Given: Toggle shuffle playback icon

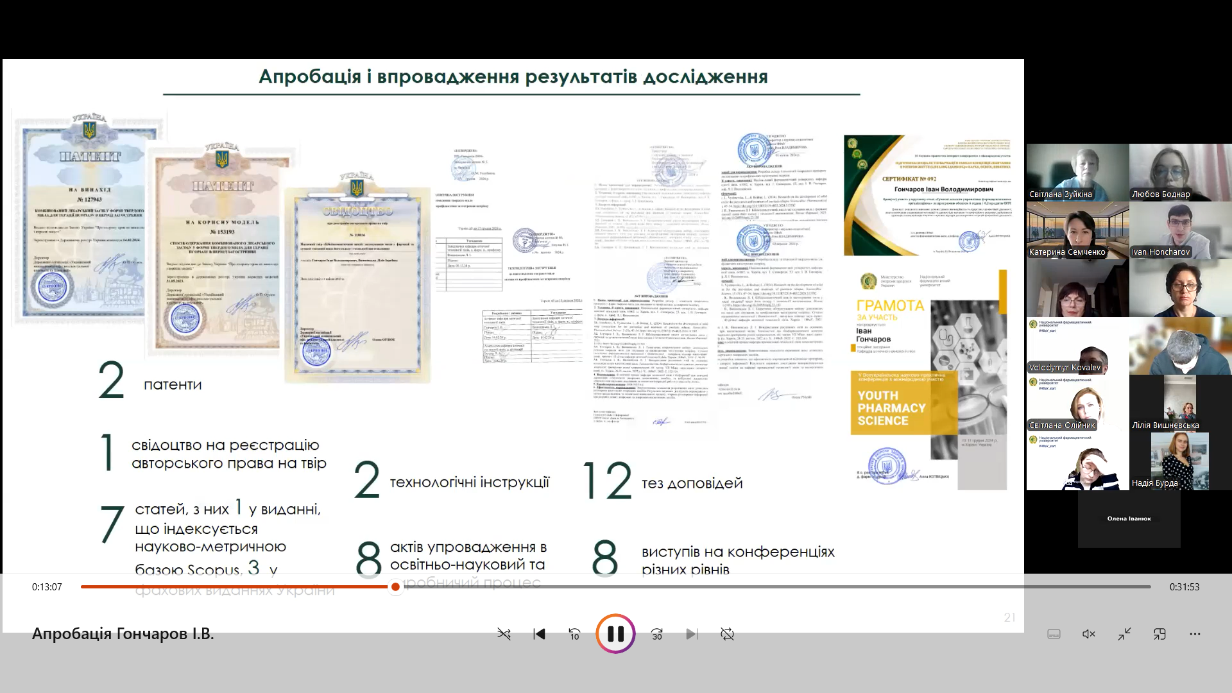Looking at the screenshot, I should [x=504, y=634].
